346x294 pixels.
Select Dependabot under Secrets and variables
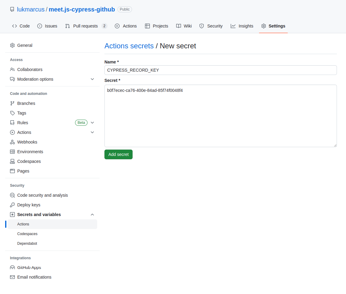[52, 244]
